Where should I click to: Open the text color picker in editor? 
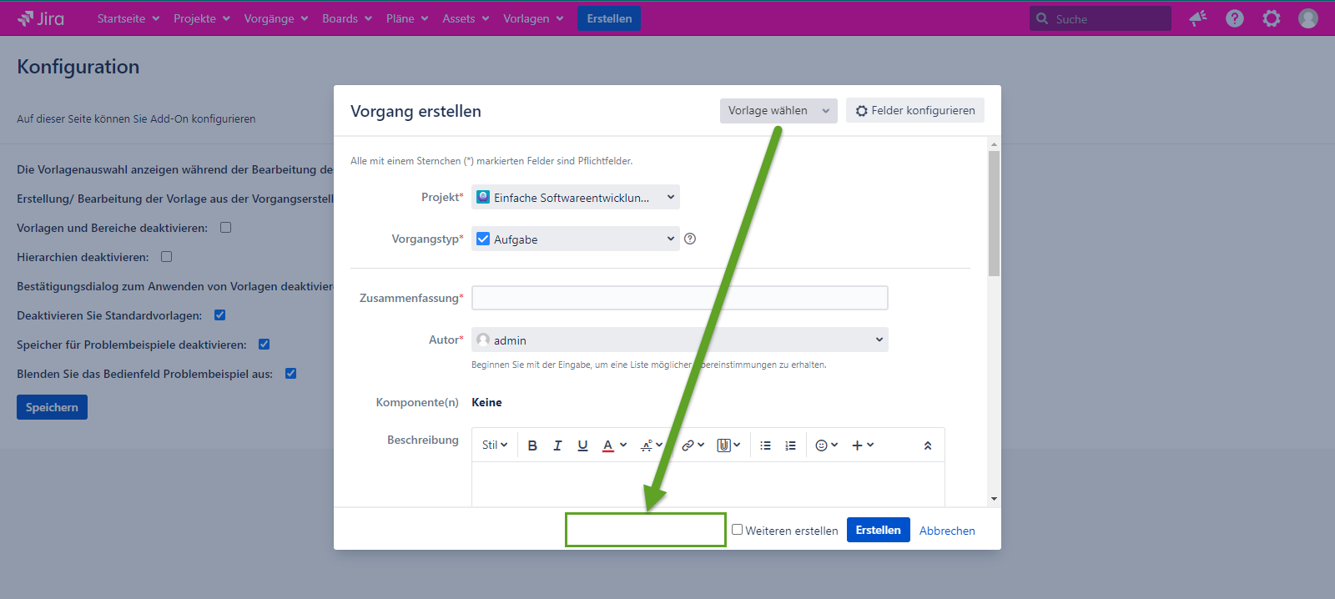coord(614,445)
